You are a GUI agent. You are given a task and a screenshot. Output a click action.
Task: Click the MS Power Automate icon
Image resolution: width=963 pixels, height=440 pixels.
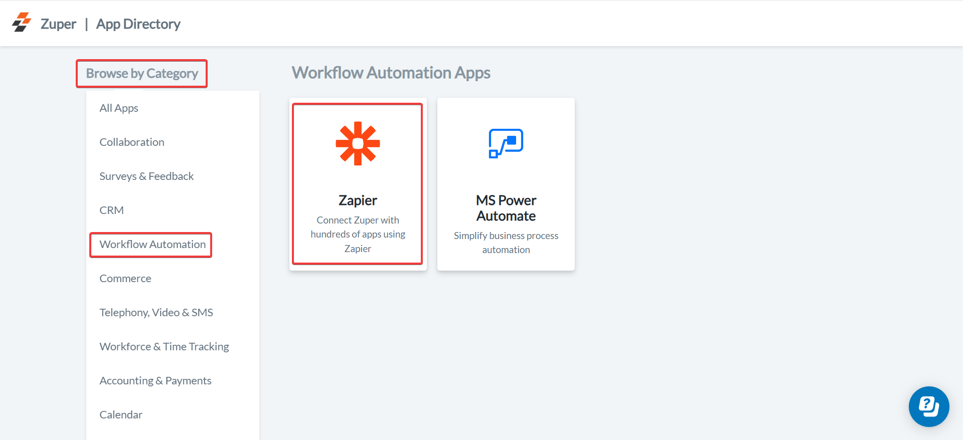click(506, 143)
